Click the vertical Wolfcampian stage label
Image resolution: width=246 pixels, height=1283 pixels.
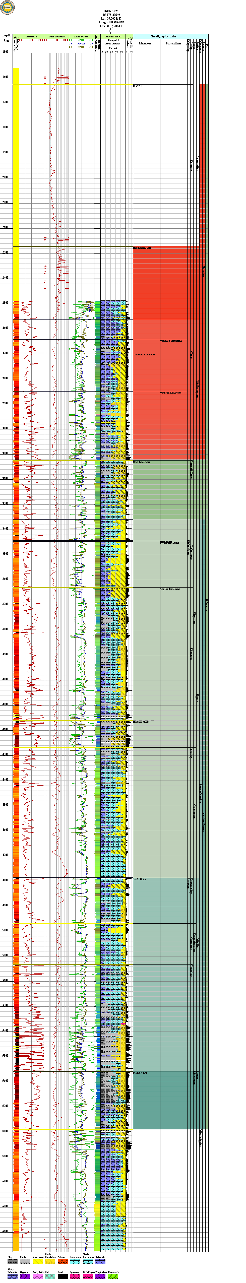(x=197, y=389)
